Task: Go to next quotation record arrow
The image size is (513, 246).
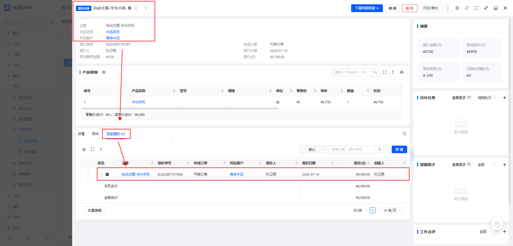Action: 146,8
